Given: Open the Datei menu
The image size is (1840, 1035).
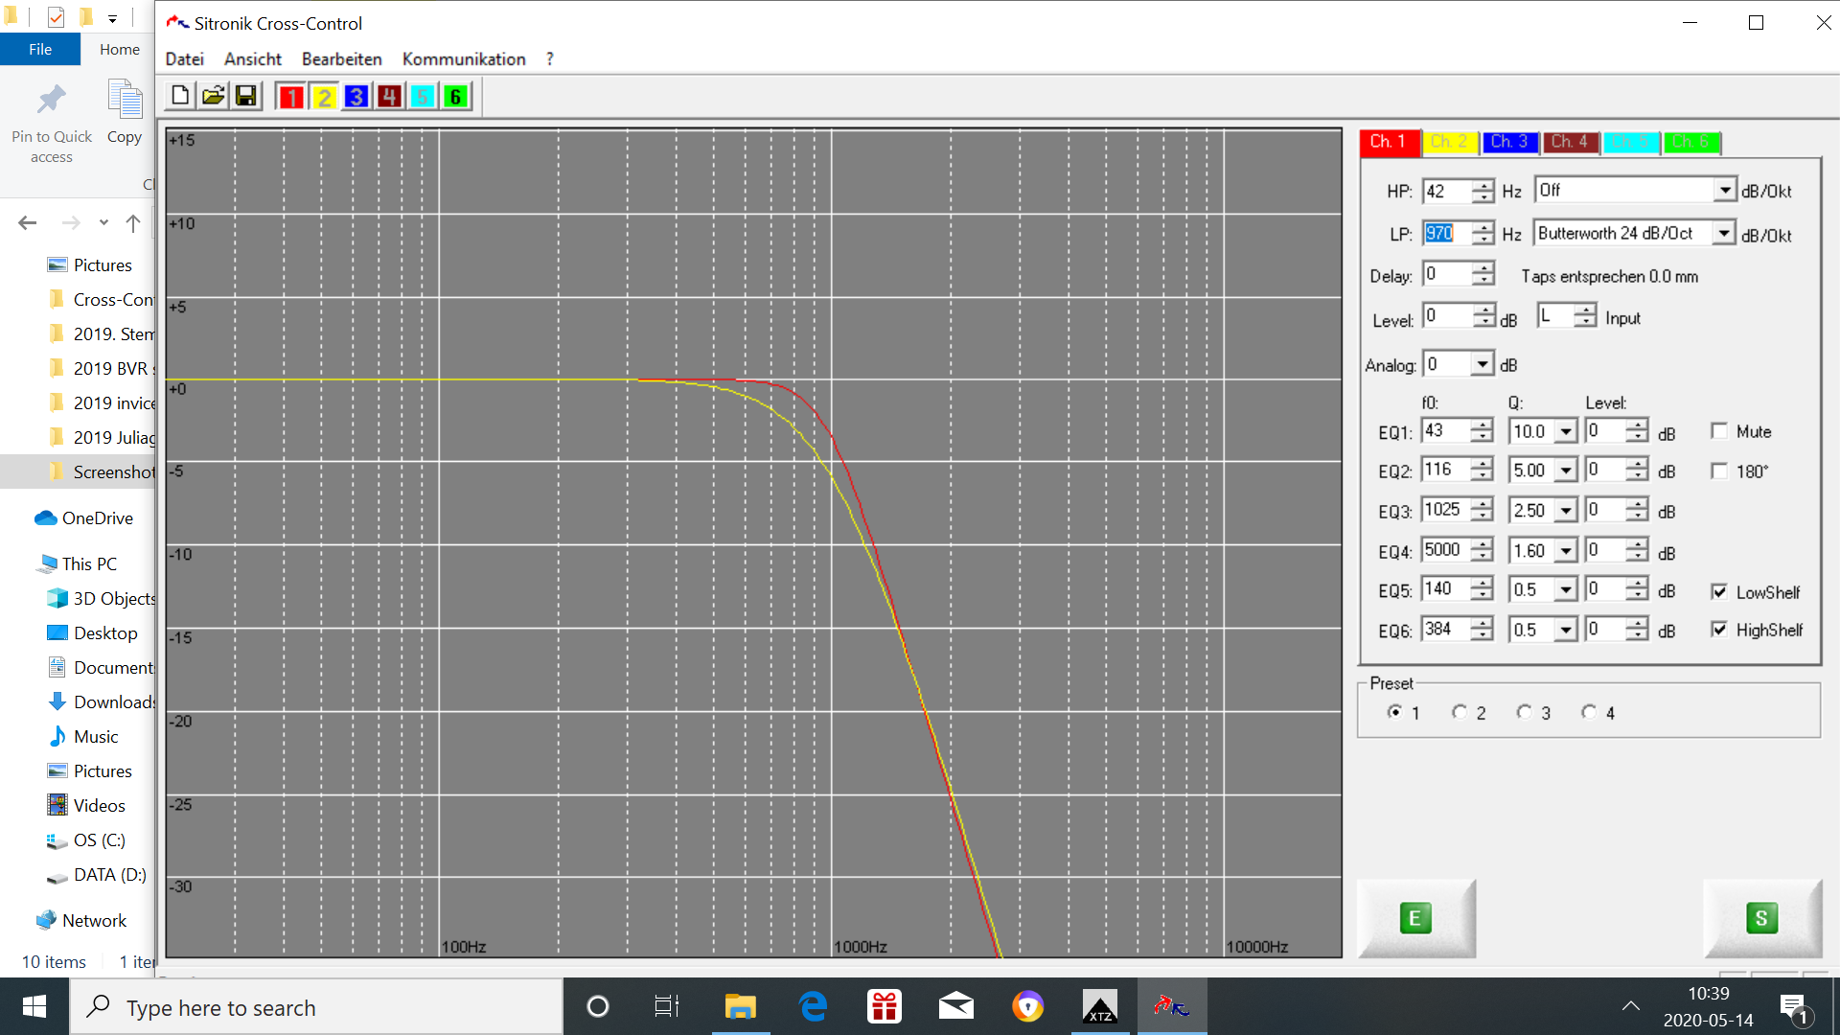Looking at the screenshot, I should [x=184, y=59].
